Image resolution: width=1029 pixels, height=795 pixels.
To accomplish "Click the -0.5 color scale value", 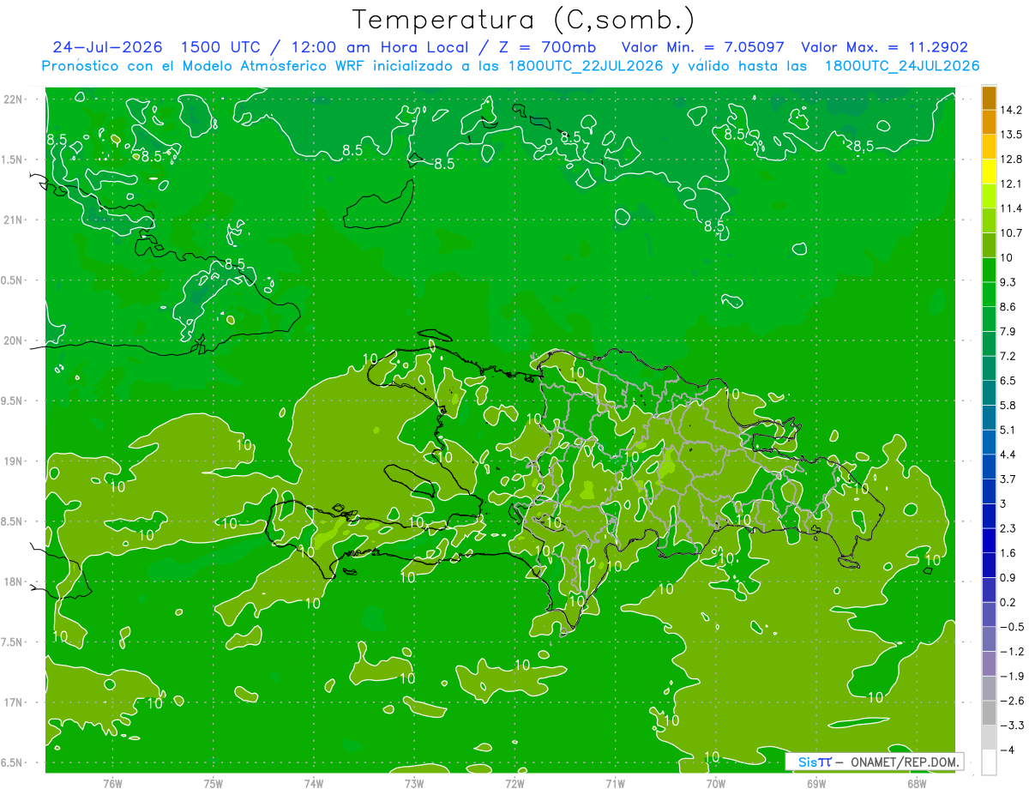I will [x=1011, y=627].
